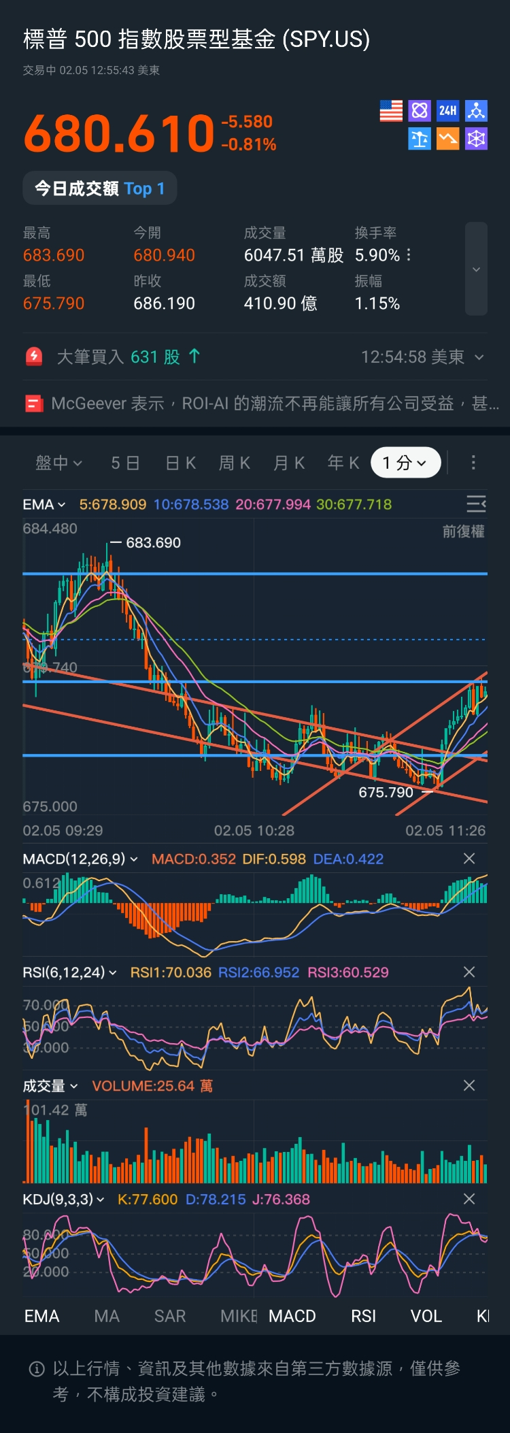Expand the quote details panel chevron

coord(476,269)
